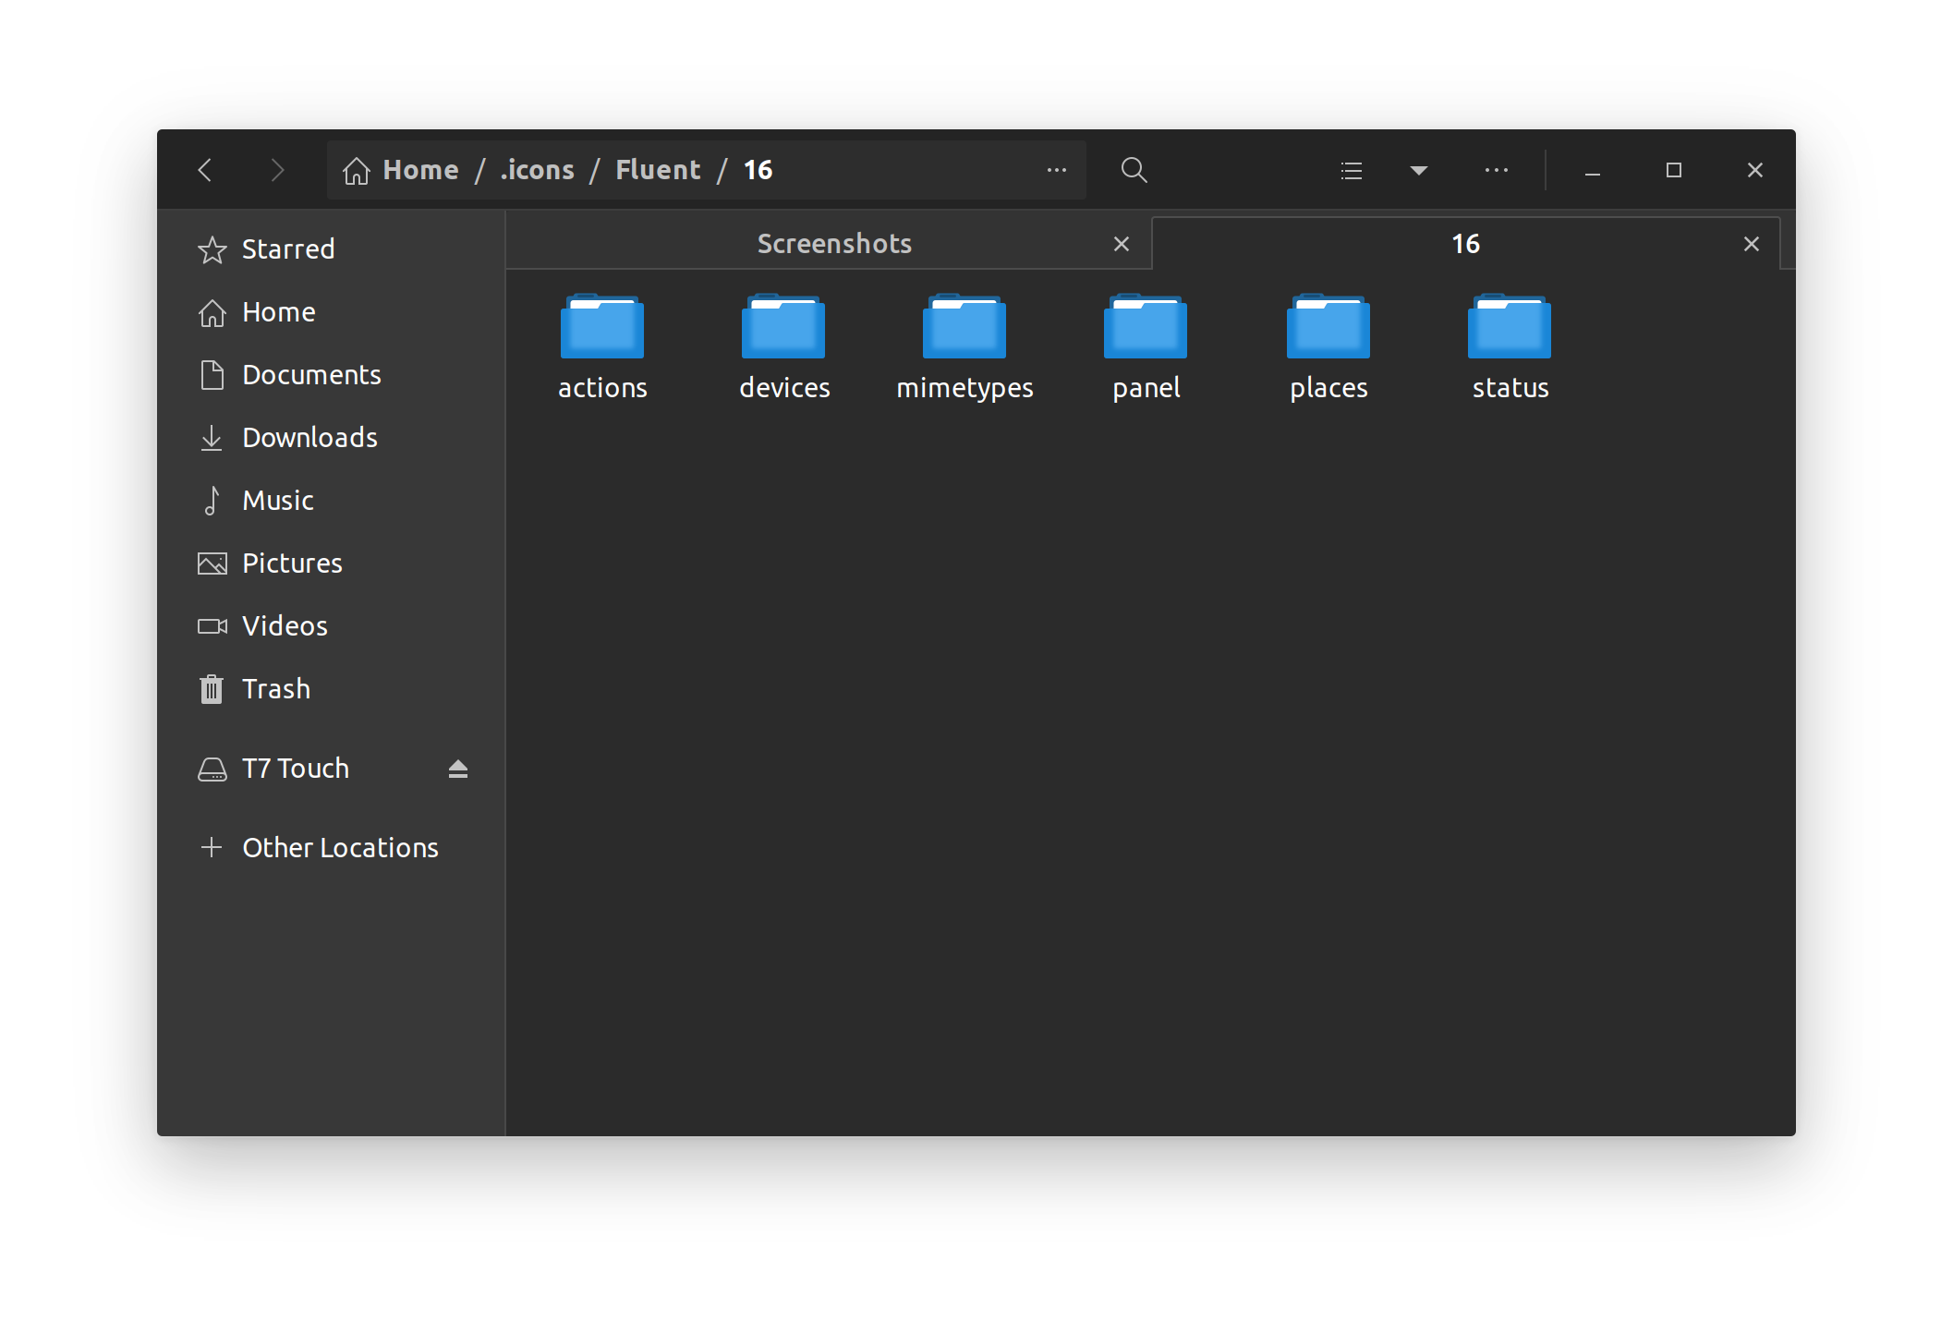1953x1321 pixels.
Task: Open the search magnifier icon
Action: tap(1134, 170)
